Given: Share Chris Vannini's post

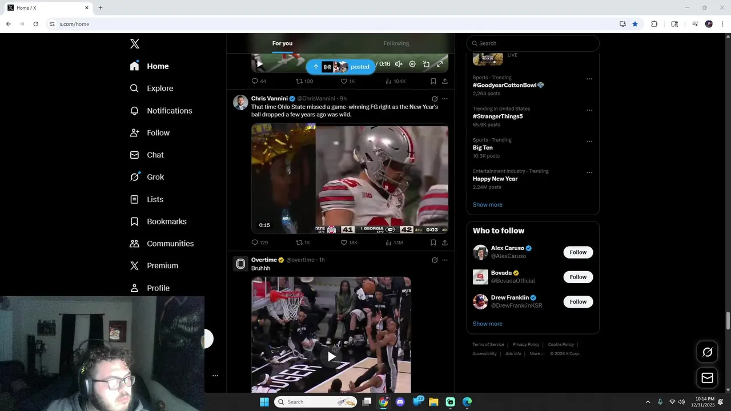Looking at the screenshot, I should coord(445,243).
